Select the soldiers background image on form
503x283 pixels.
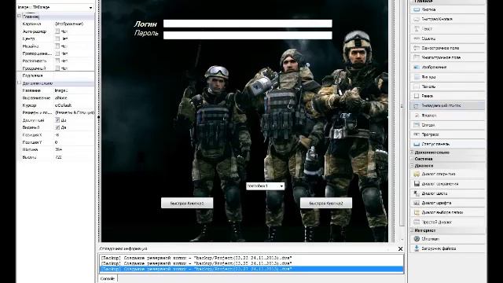(244, 122)
